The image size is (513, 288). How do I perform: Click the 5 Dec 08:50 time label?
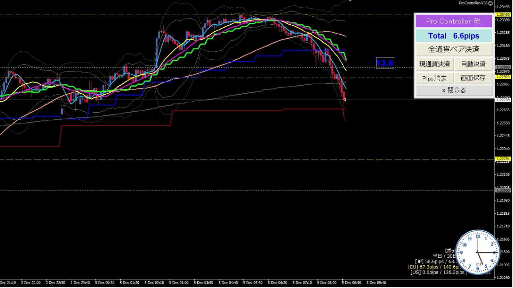351,283
